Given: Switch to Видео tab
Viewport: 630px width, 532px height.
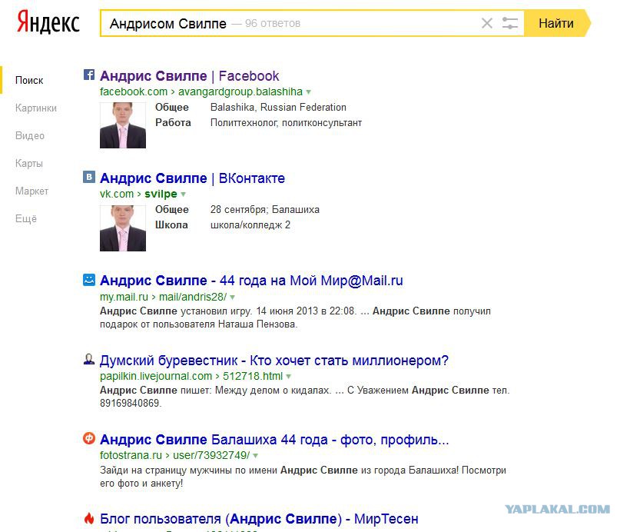Looking at the screenshot, I should point(30,136).
